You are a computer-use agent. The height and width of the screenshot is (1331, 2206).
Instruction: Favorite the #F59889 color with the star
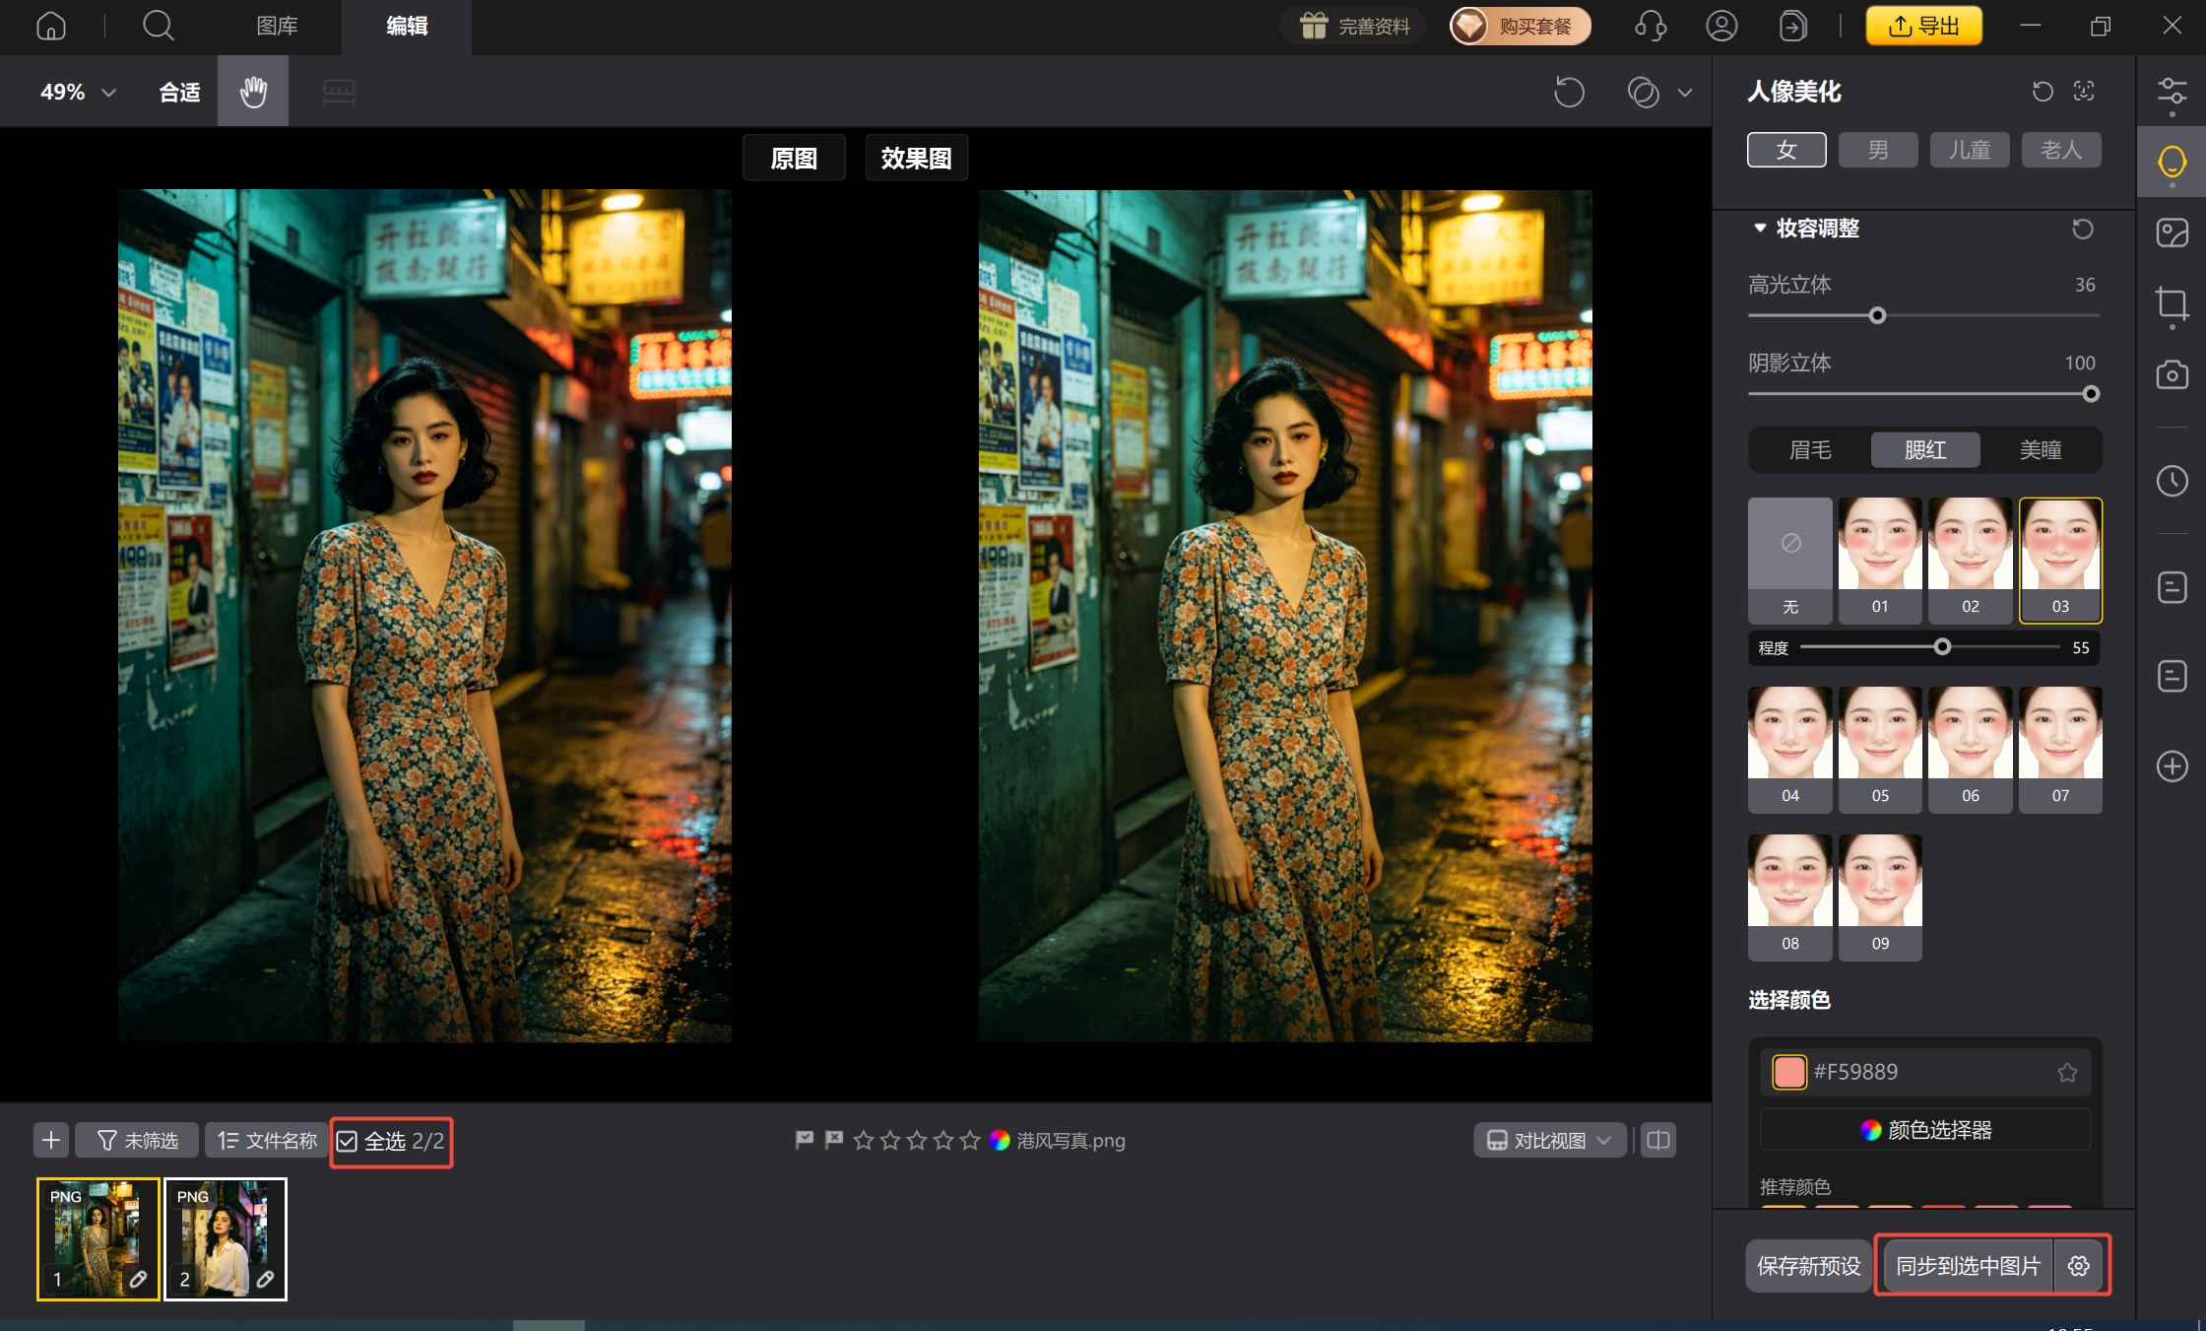2067,1072
